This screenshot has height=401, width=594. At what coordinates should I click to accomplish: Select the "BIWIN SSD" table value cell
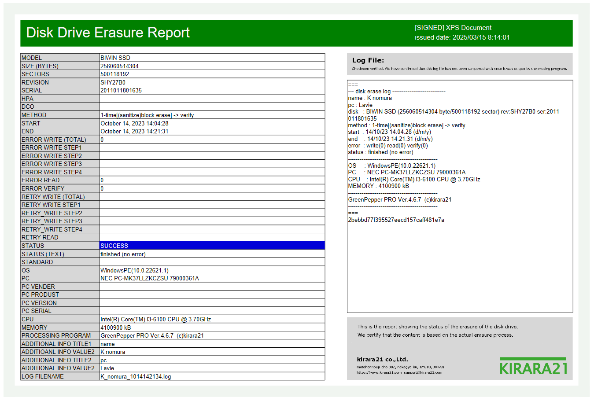click(x=212, y=58)
